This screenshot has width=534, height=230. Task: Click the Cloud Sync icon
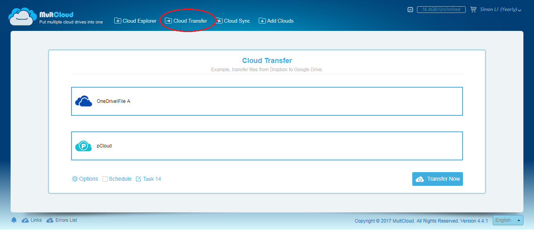pyautogui.click(x=219, y=21)
